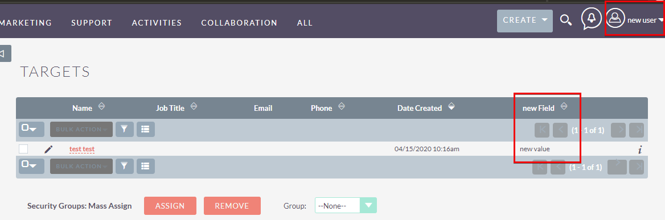Open the Group --None-- dropdown
665x220 pixels.
(346, 206)
